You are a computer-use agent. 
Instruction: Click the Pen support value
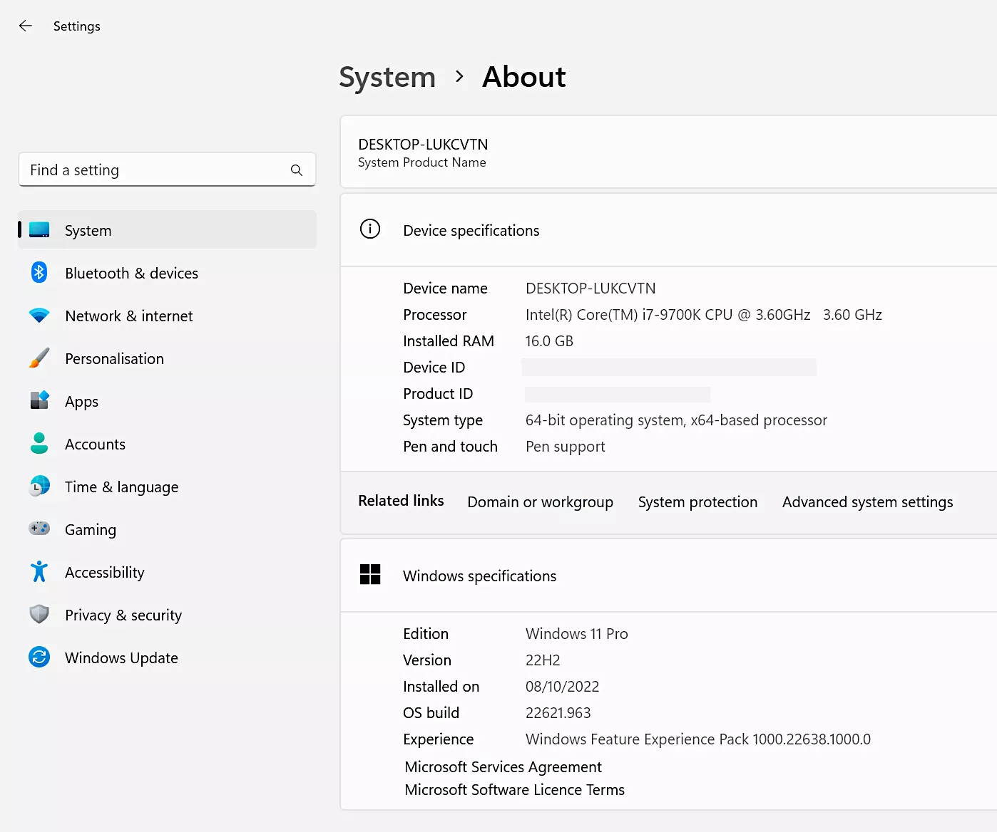[x=566, y=447]
